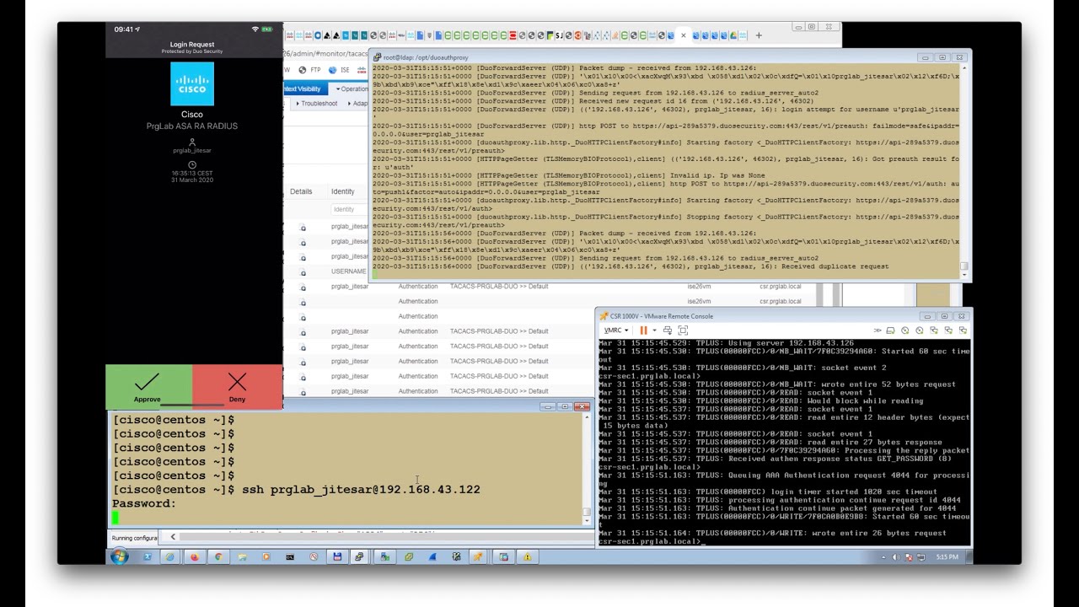Open PuTTY session from taskbar
The image size is (1079, 607).
pyautogui.click(x=360, y=556)
